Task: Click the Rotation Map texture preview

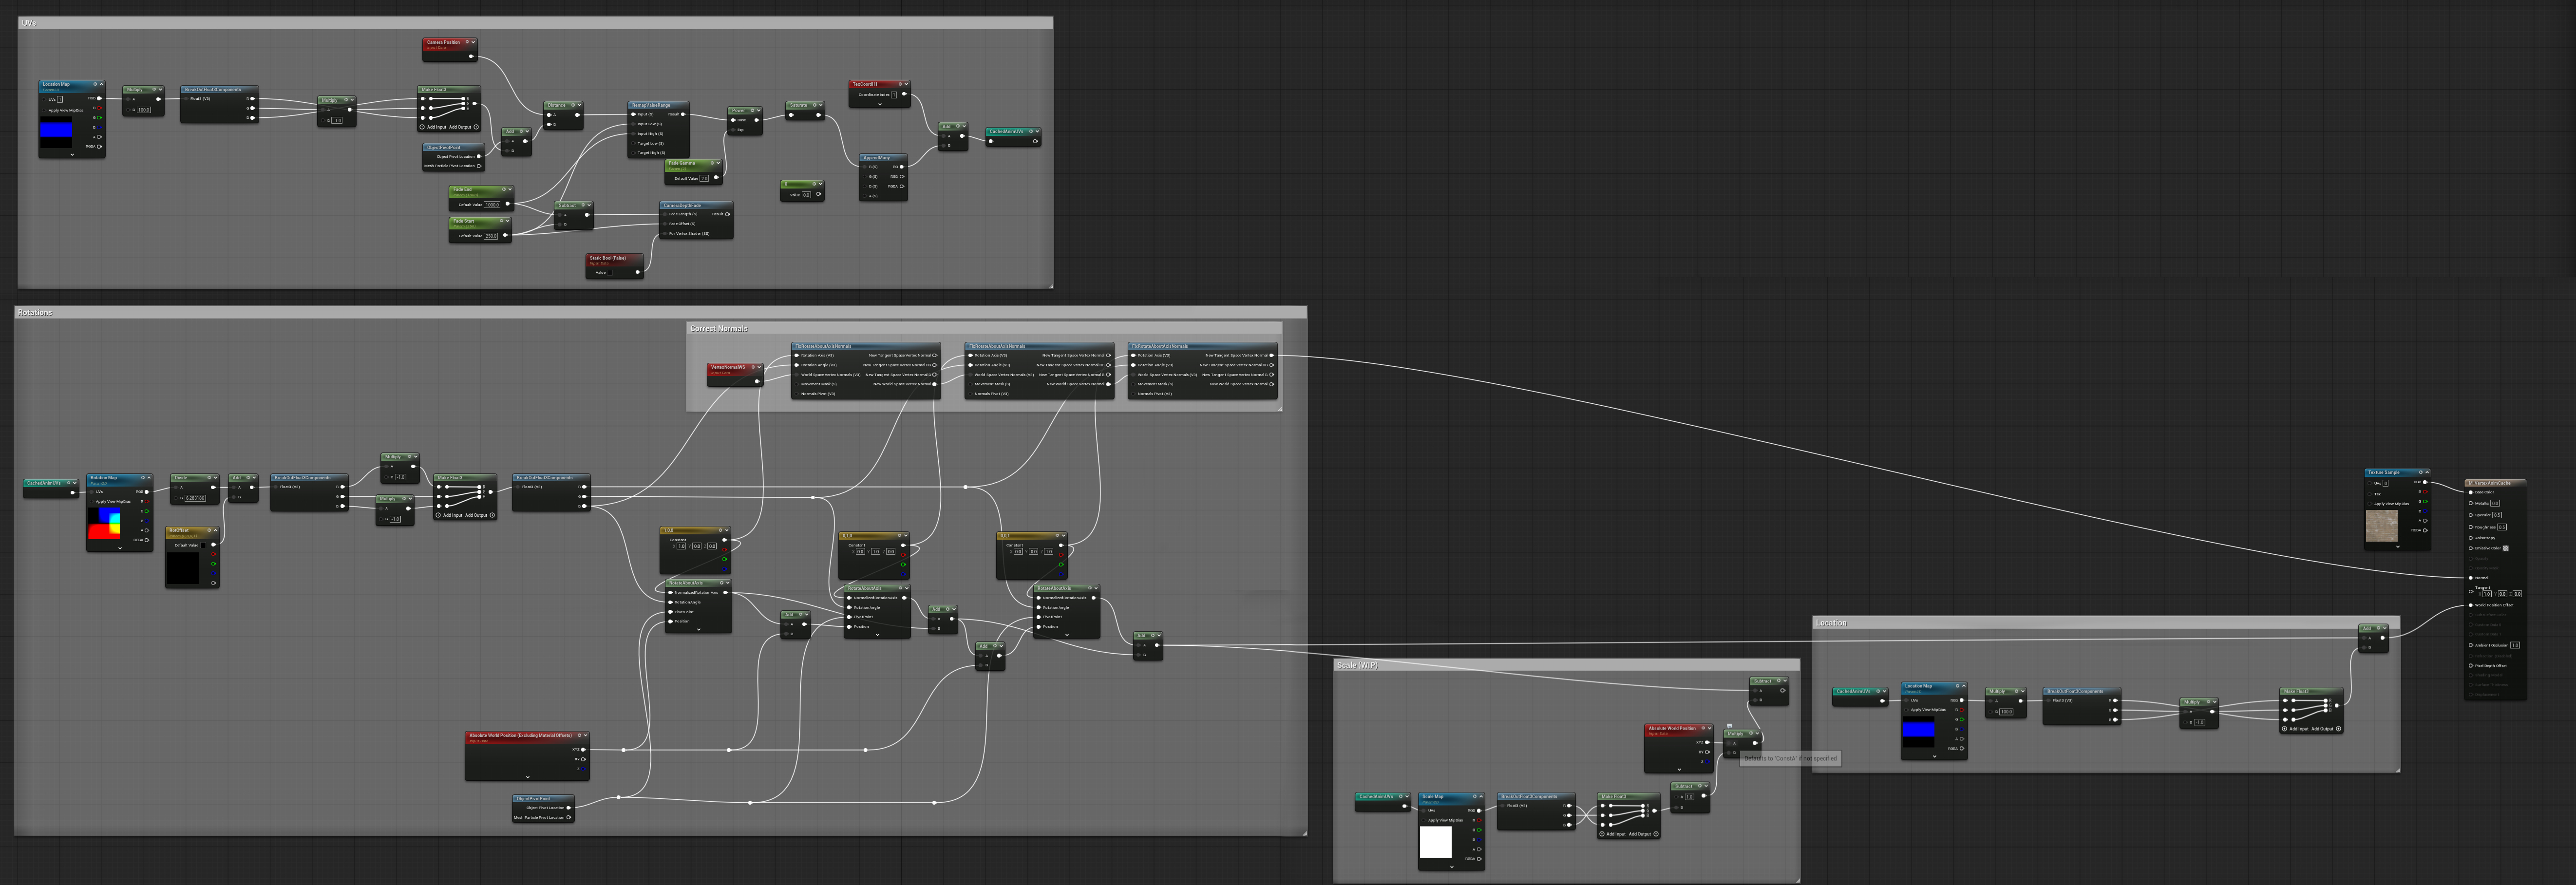Action: [104, 524]
